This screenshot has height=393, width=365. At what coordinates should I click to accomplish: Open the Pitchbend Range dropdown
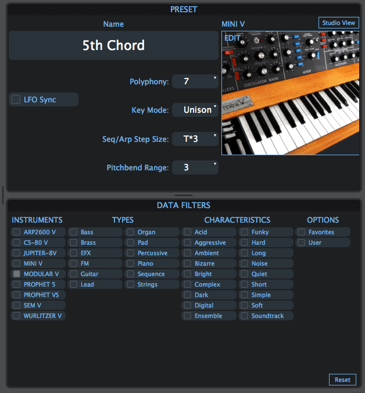pos(195,167)
